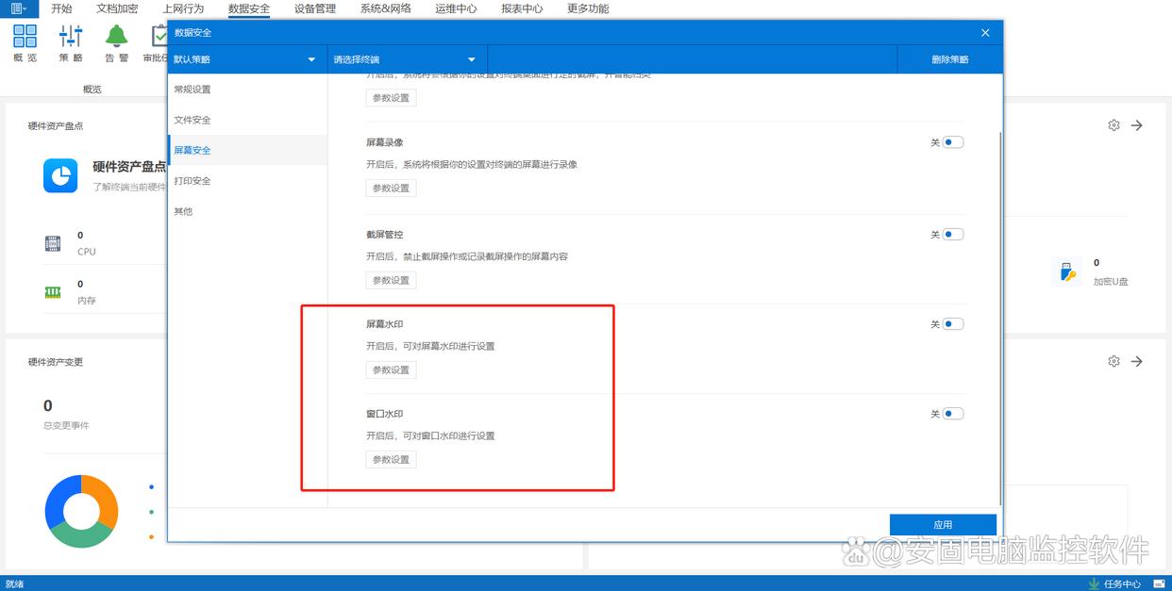Click the 屏幕水印 heading text
Viewport: 1172px width, 591px height.
pyautogui.click(x=385, y=324)
